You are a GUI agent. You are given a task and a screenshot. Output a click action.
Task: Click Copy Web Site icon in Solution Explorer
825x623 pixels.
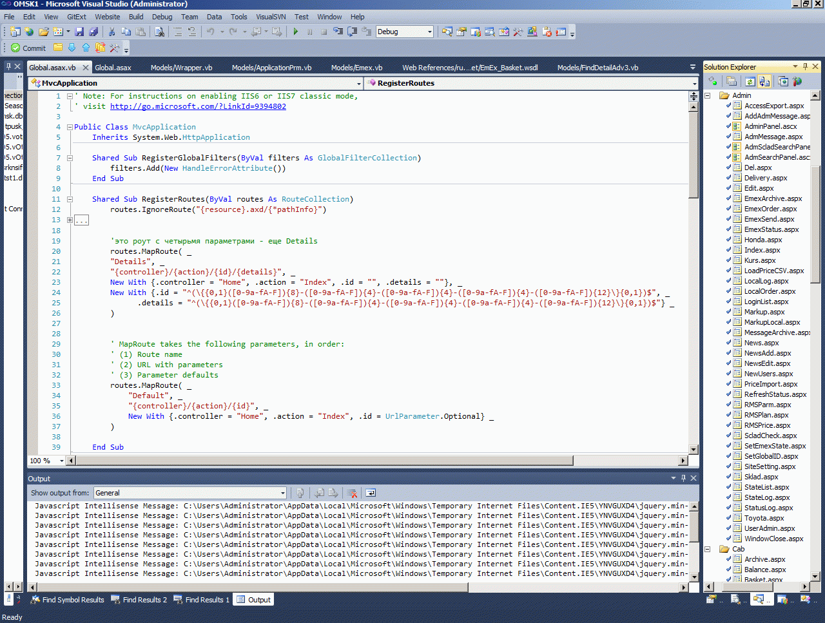coord(783,81)
